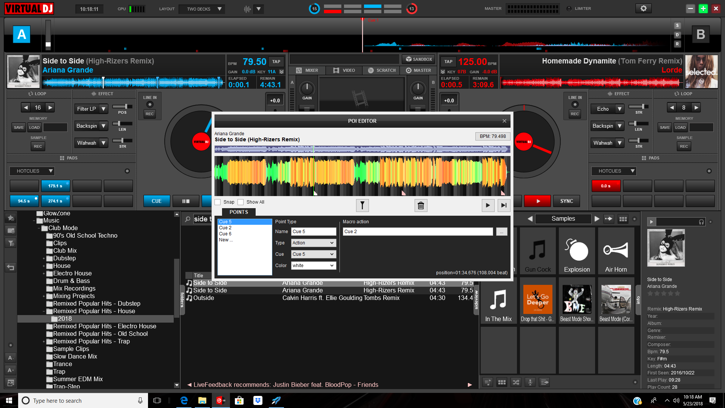725x408 pixels.
Task: Click the CUE button on deck A
Action: tap(157, 201)
